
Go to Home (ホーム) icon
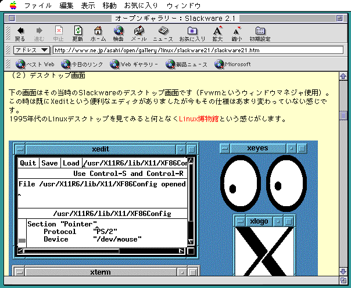[x=98, y=34]
